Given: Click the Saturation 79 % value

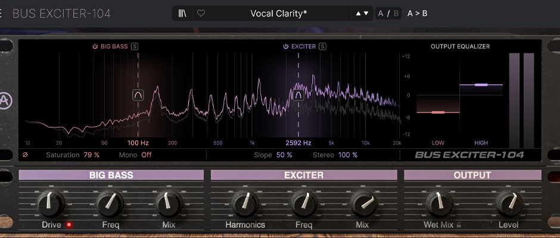Looking at the screenshot, I should (x=91, y=155).
